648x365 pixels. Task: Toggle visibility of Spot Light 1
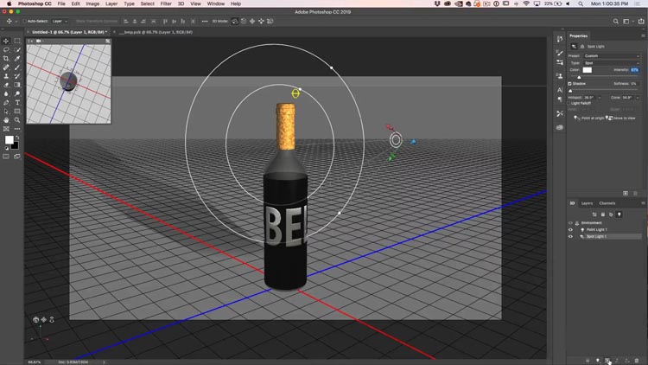571,237
